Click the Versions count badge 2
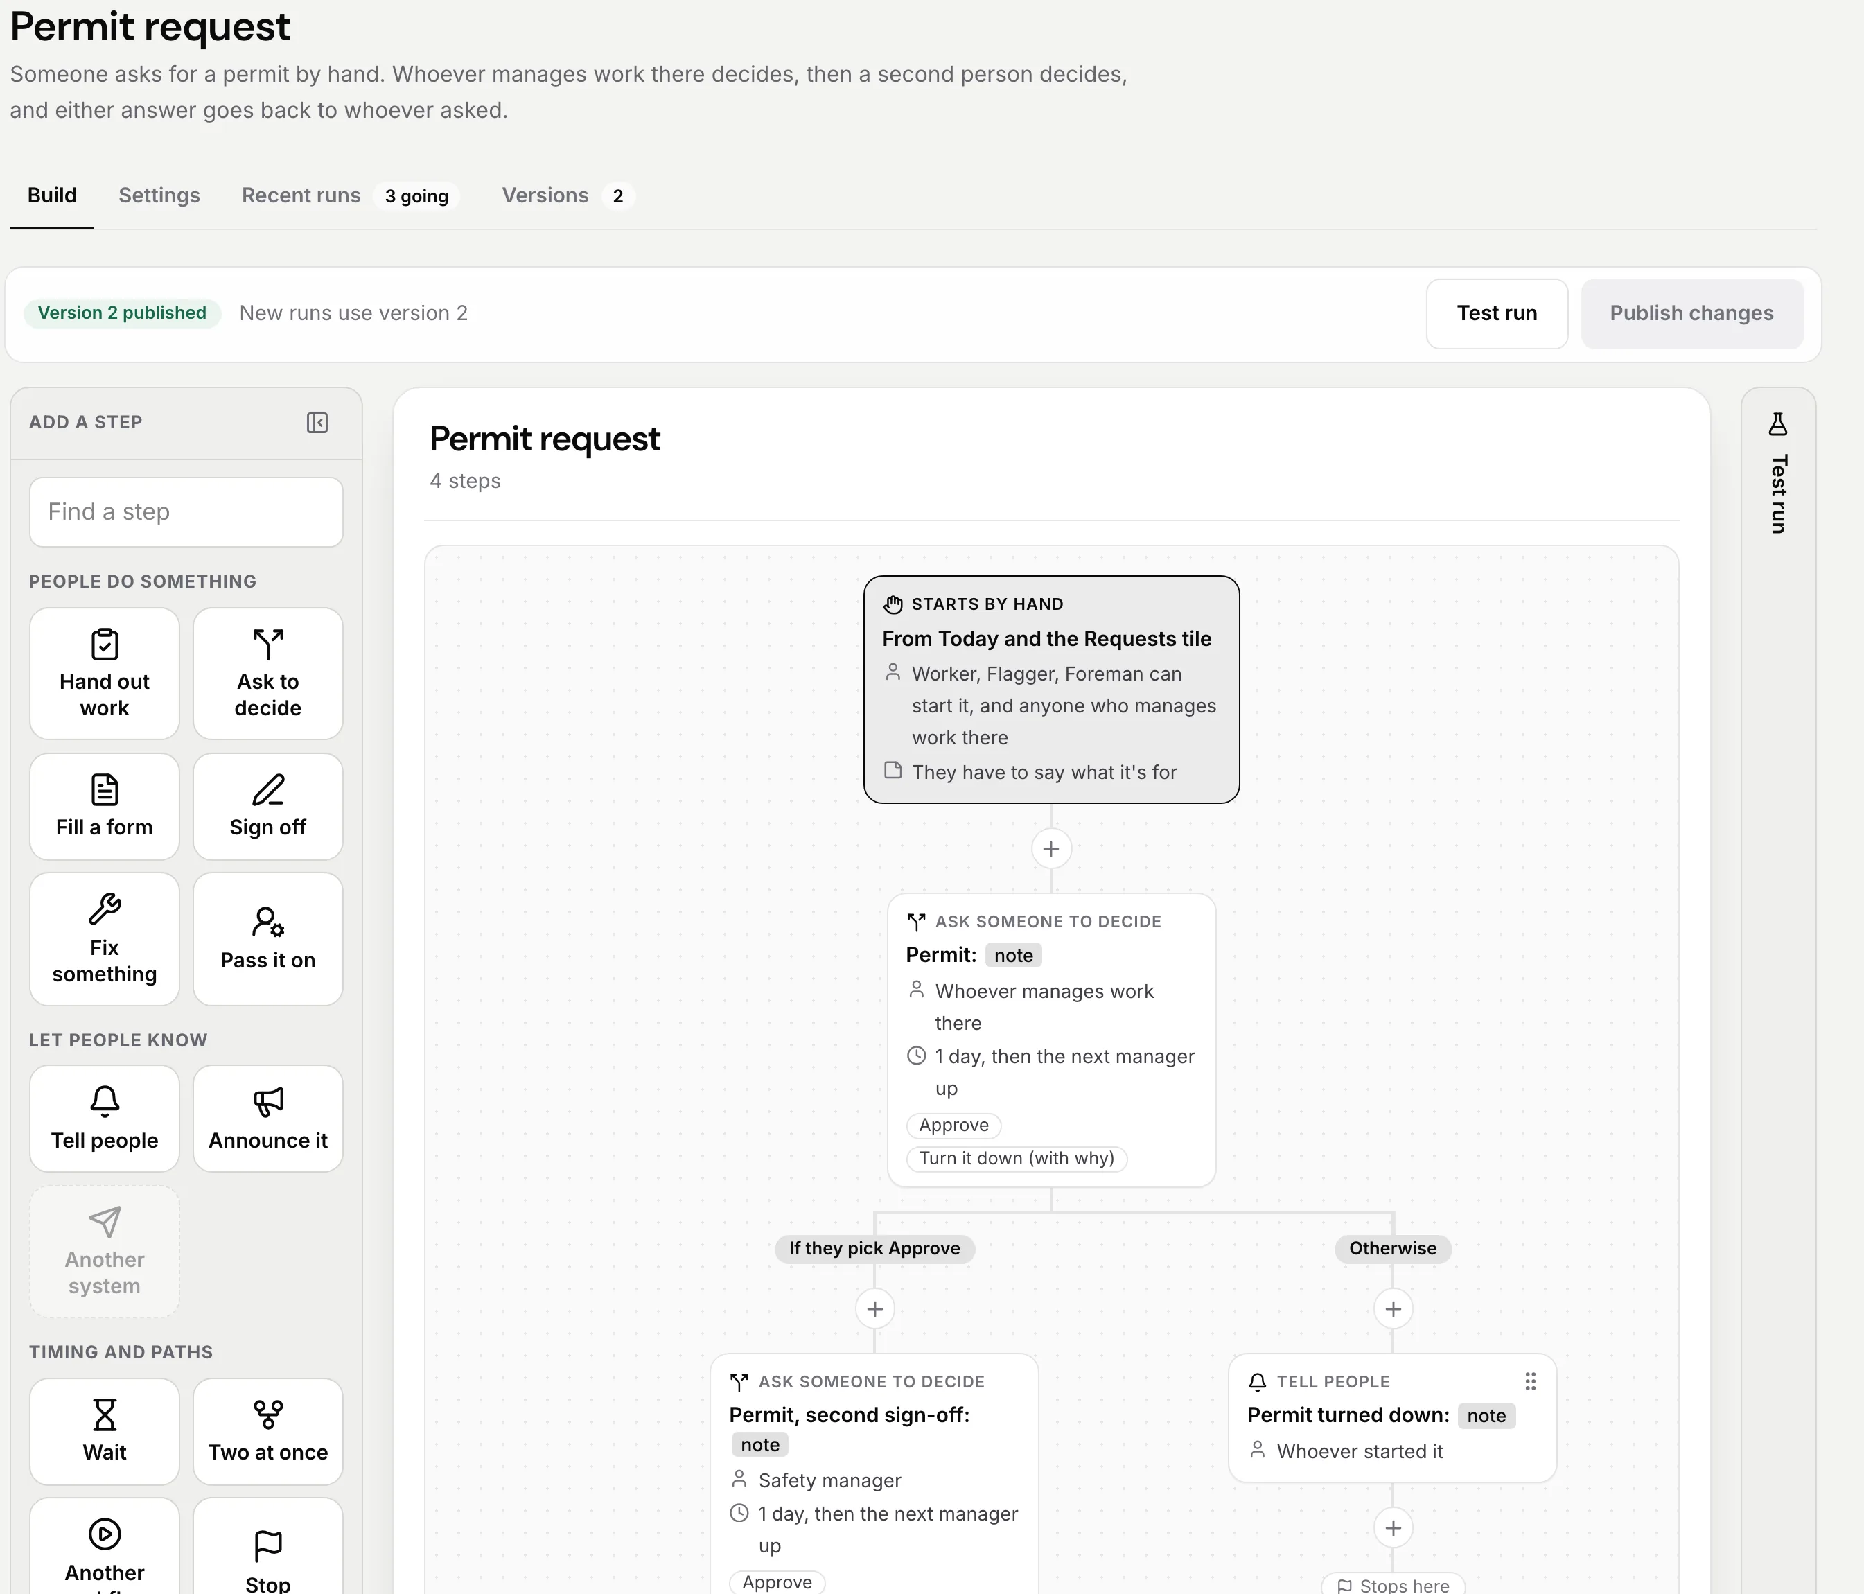 [x=618, y=196]
